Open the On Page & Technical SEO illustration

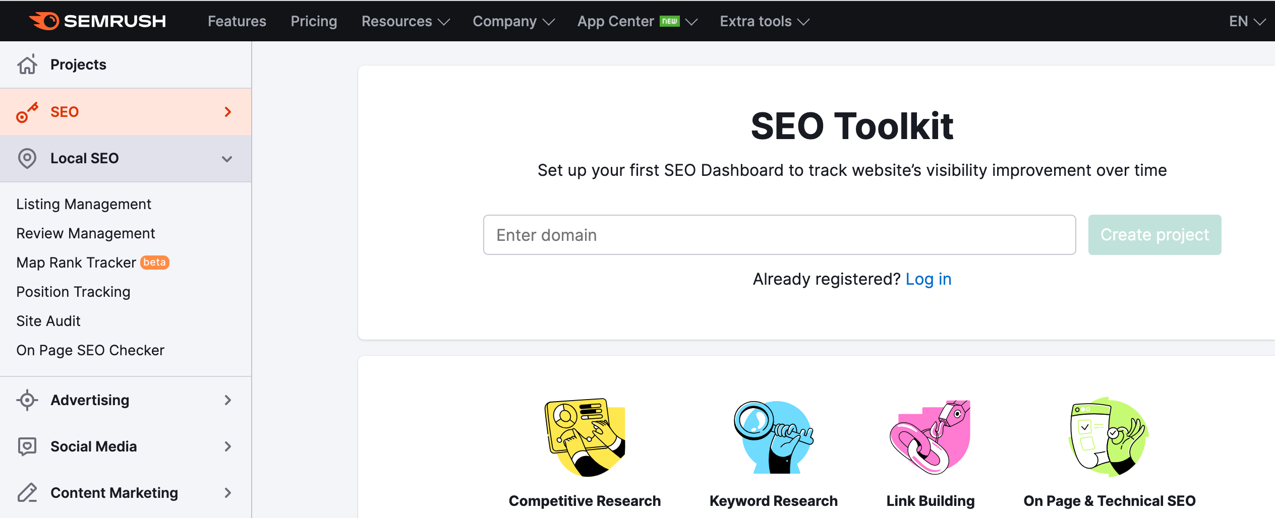click(x=1109, y=437)
